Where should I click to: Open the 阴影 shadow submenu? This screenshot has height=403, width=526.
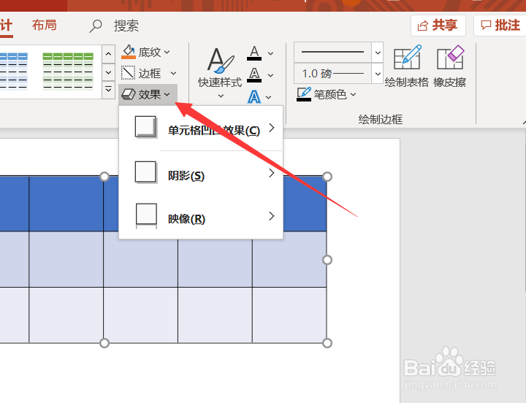coord(201,173)
